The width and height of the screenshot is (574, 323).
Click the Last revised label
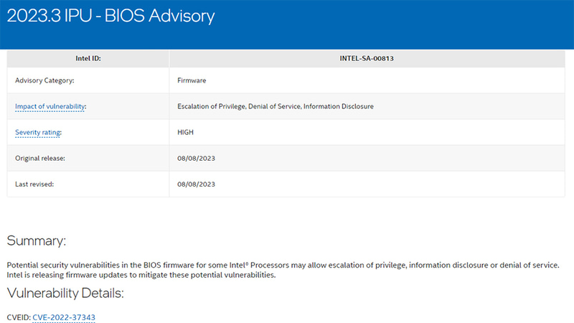(34, 184)
